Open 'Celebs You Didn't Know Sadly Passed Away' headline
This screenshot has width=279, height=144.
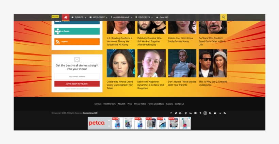click(x=181, y=40)
